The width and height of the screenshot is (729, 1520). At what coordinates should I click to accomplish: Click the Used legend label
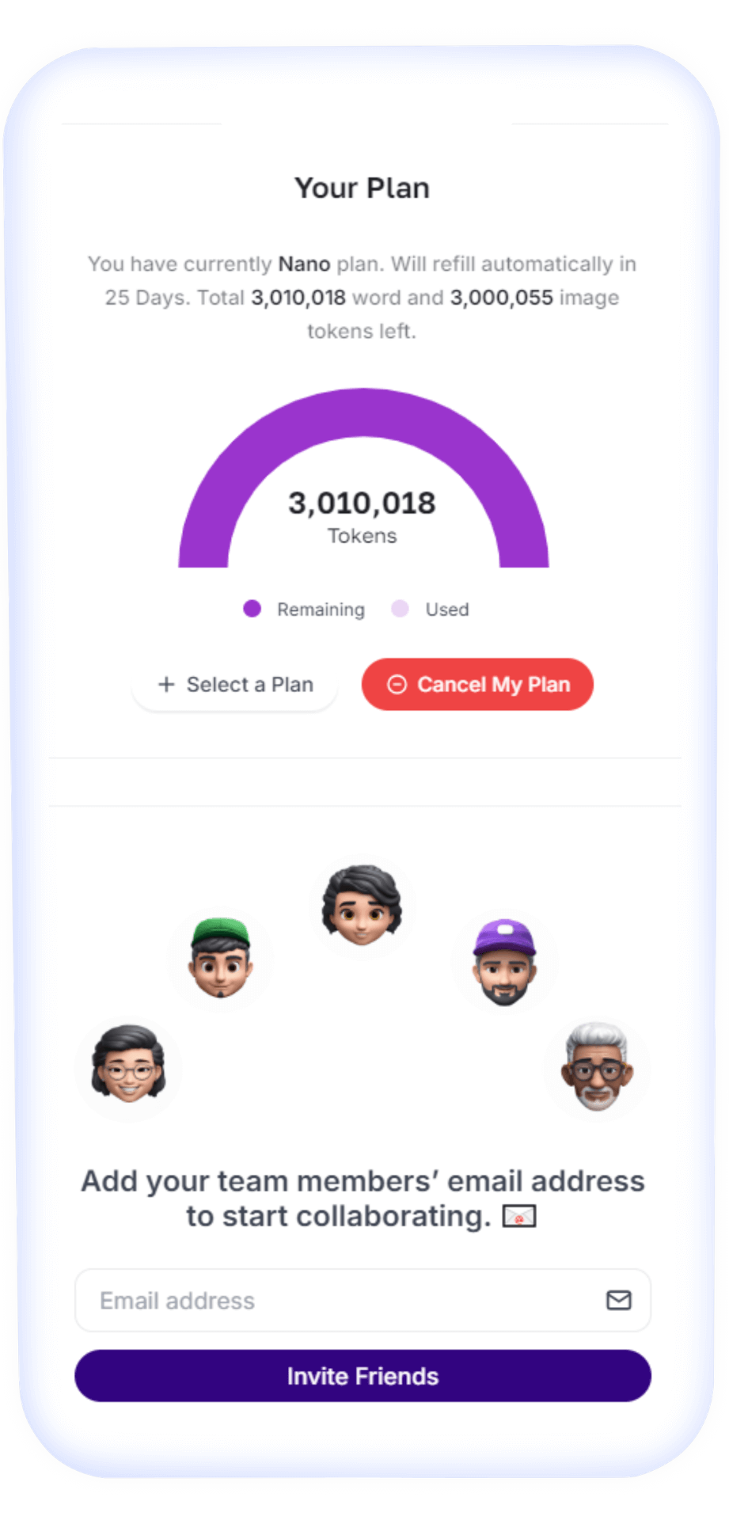447,610
